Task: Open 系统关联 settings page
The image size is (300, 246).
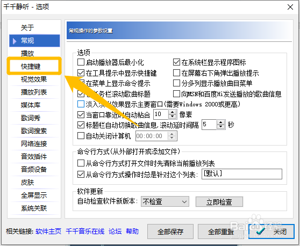Action: 34,208
